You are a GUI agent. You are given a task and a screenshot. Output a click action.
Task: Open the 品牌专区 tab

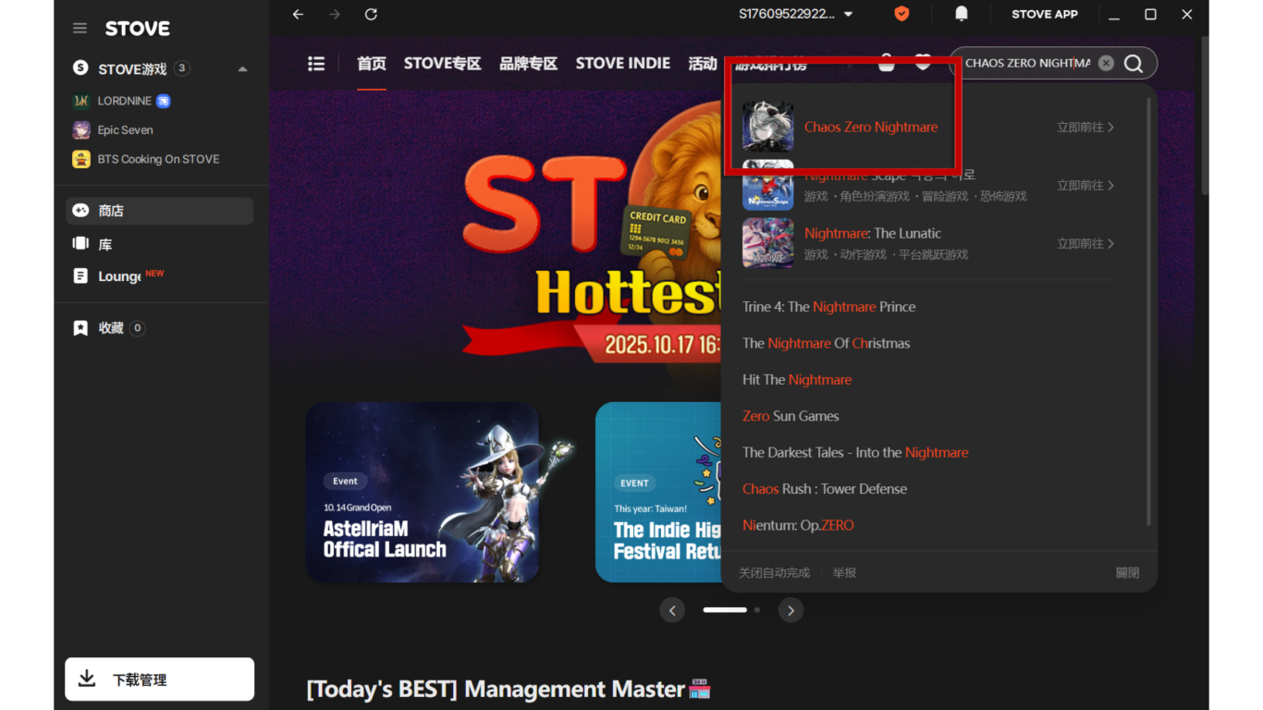[x=529, y=64]
